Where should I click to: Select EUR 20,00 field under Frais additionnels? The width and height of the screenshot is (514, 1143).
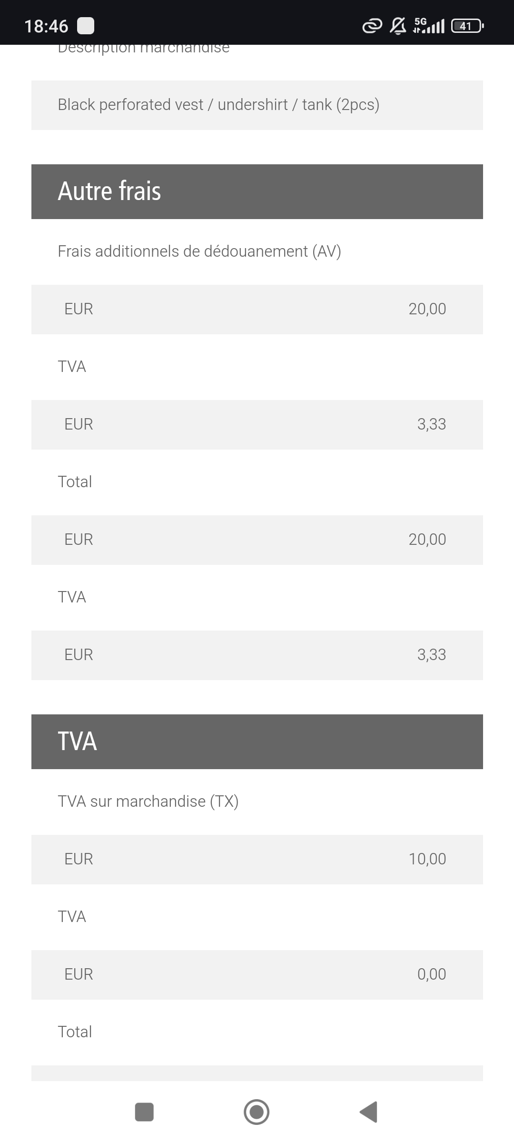point(257,309)
